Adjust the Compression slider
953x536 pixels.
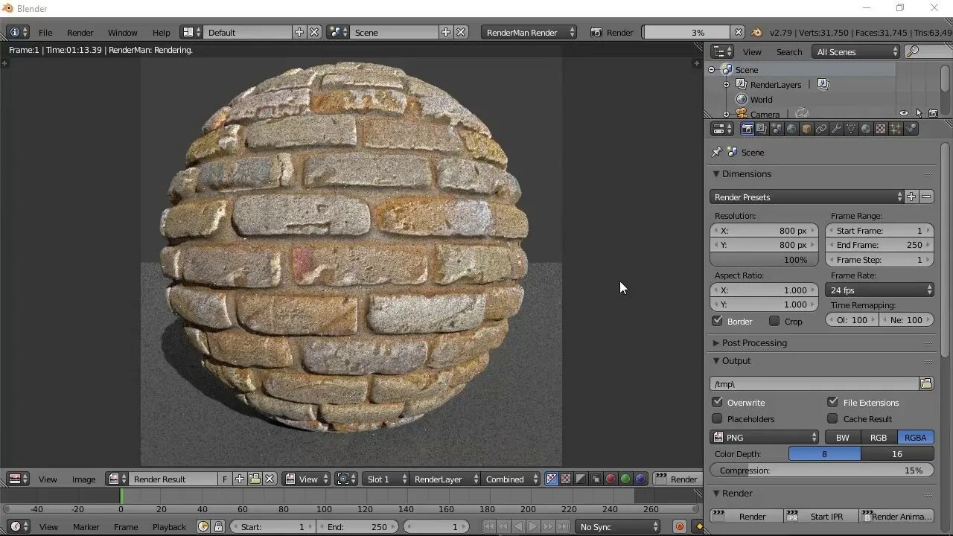tap(821, 470)
